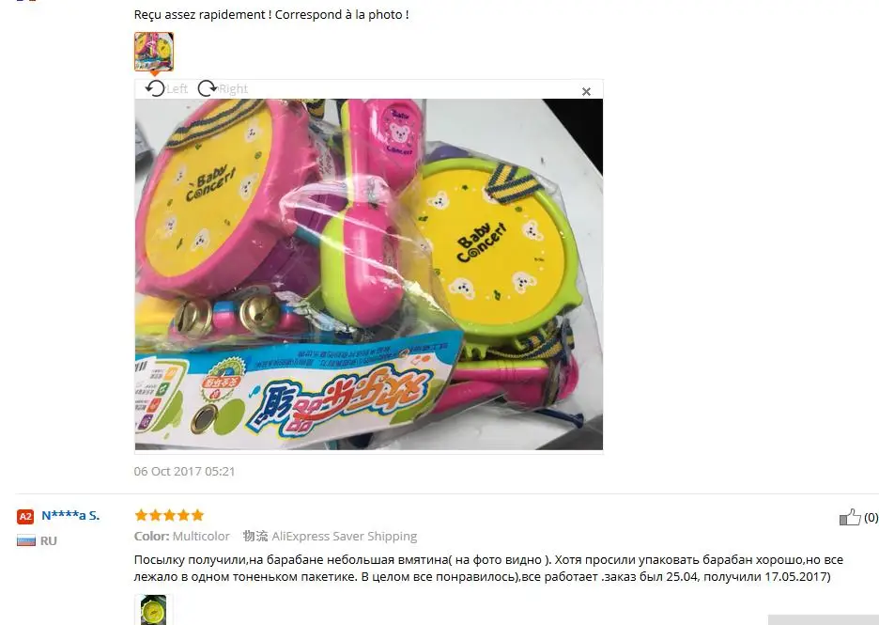The height and width of the screenshot is (625, 879).
Task: Open the green drum photo thumbnail
Action: click(154, 610)
